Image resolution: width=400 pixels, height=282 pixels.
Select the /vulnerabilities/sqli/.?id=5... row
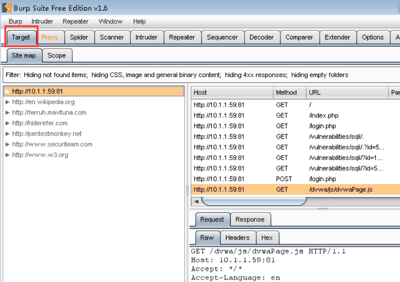click(x=295, y=147)
